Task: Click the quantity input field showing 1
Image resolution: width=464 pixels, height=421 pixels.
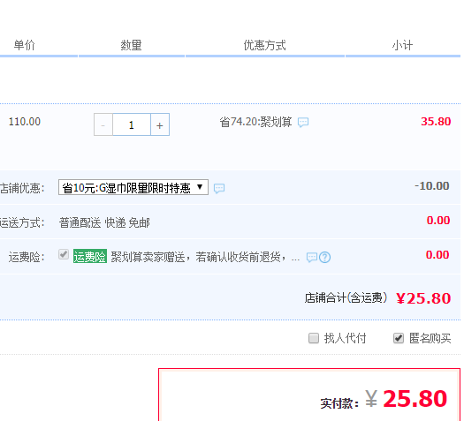Action: (x=132, y=124)
